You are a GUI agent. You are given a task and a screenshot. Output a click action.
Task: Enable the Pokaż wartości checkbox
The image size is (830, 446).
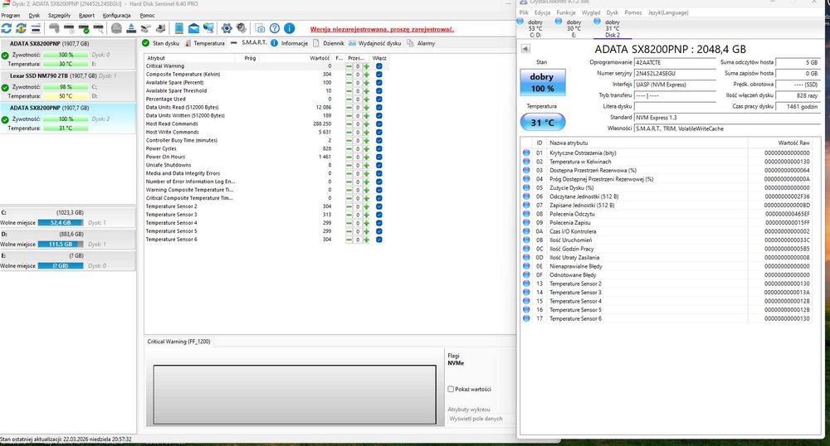click(451, 389)
